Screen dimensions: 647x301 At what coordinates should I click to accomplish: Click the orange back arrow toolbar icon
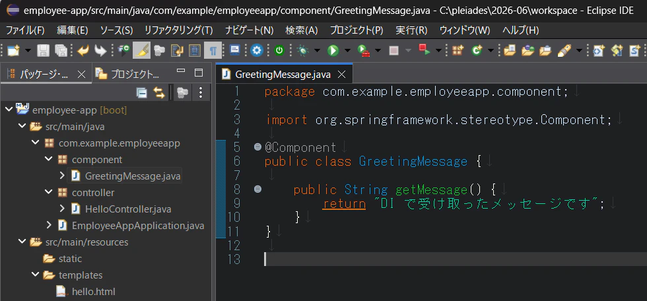83,50
